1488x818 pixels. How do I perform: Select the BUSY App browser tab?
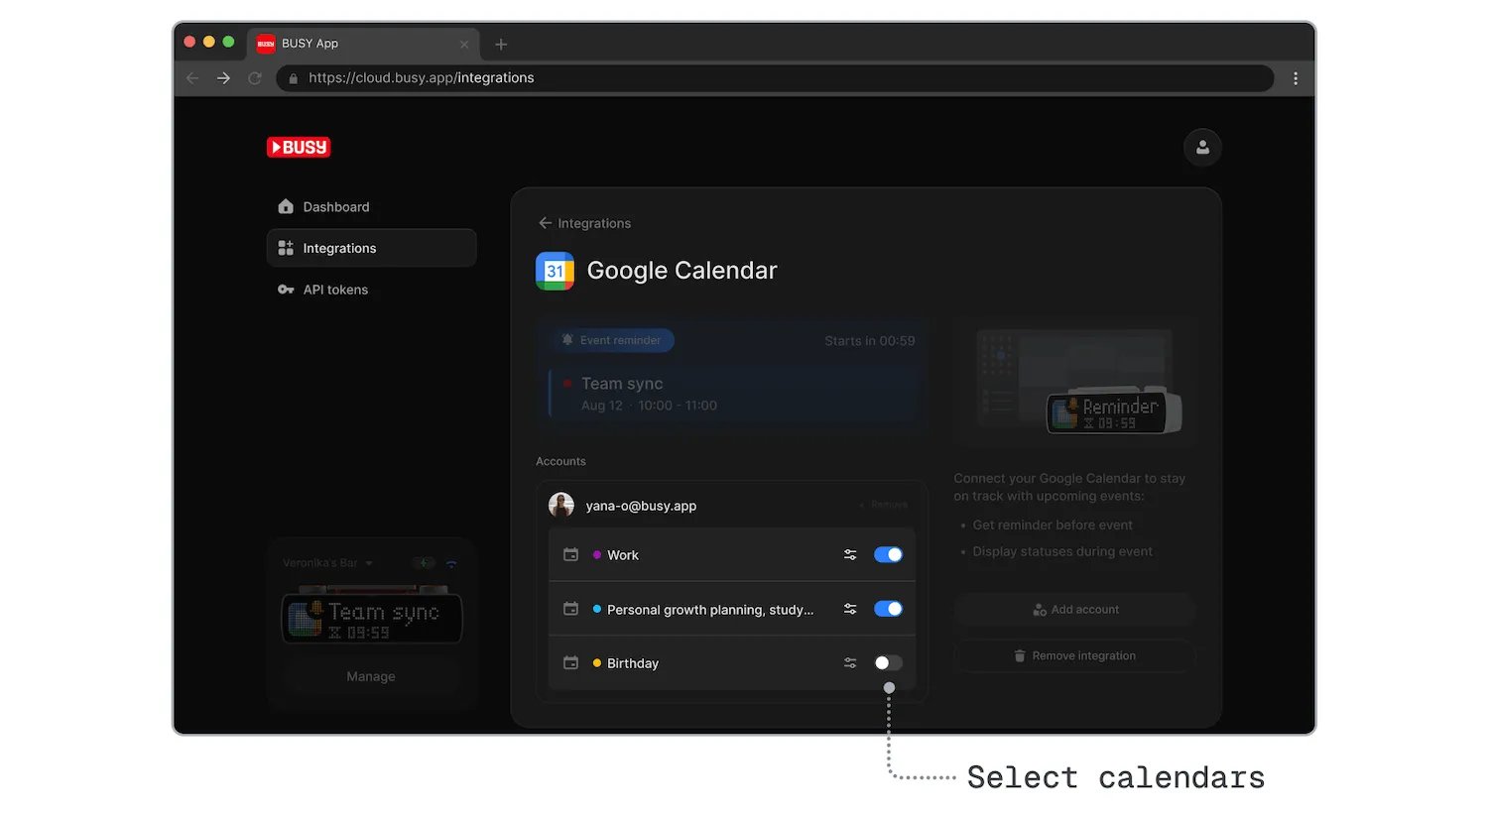(363, 44)
